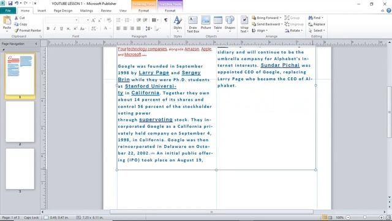Click the zoom slider handle
The height and width of the screenshot is (221, 392).
(365, 217)
